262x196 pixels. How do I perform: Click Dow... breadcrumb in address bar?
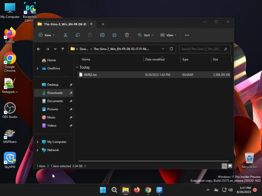[x=84, y=49]
